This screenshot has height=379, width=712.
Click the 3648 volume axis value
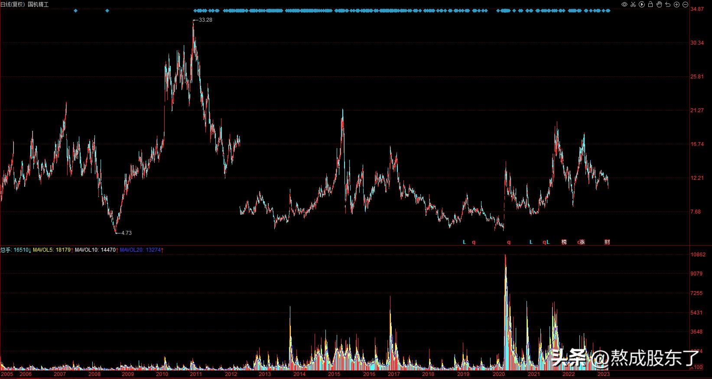(x=697, y=332)
